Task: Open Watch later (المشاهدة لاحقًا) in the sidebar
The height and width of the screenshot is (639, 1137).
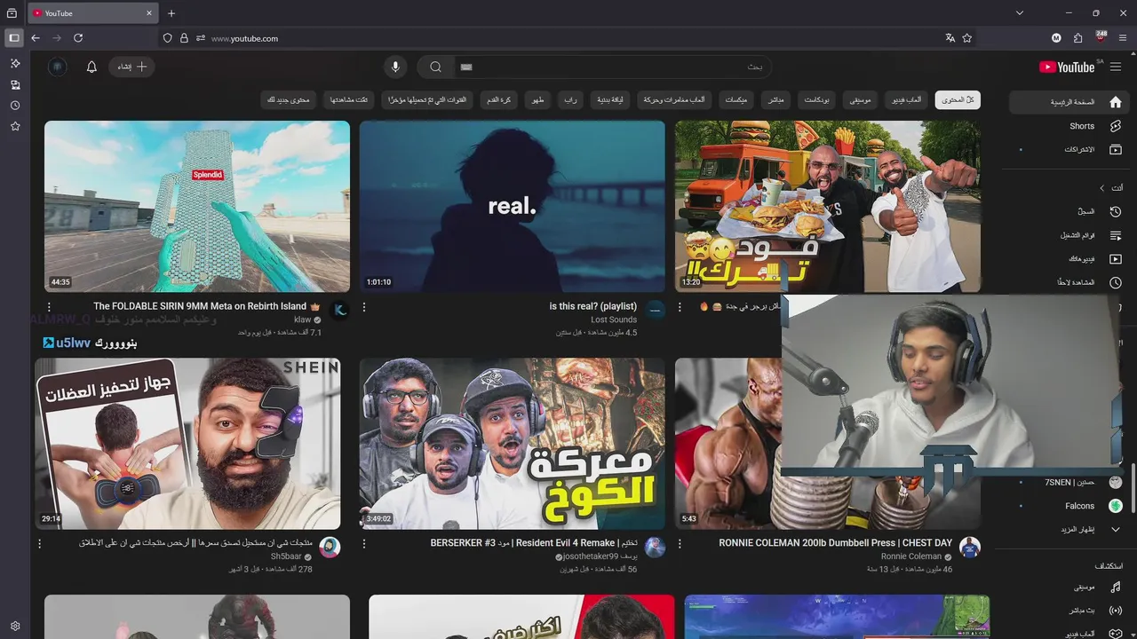Action: (1069, 282)
